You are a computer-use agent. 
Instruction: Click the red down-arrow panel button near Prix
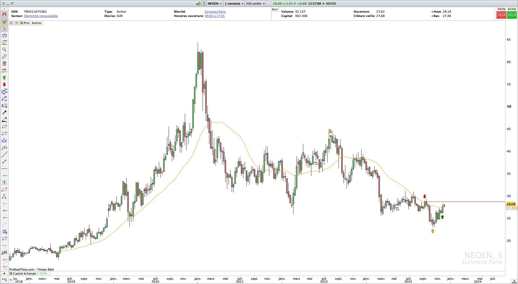(11, 23)
